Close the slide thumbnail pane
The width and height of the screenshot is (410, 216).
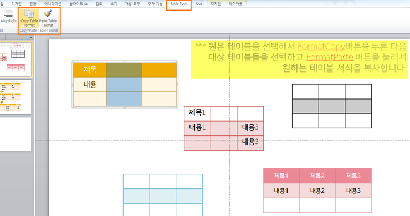pos(31,38)
